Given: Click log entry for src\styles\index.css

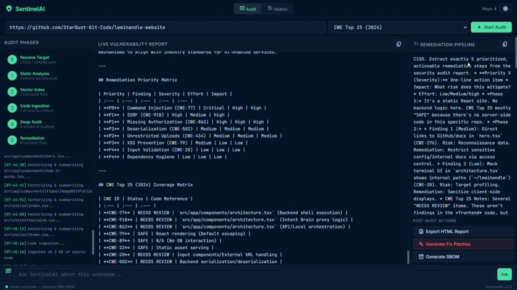Looking at the screenshot, I should 44,203.
